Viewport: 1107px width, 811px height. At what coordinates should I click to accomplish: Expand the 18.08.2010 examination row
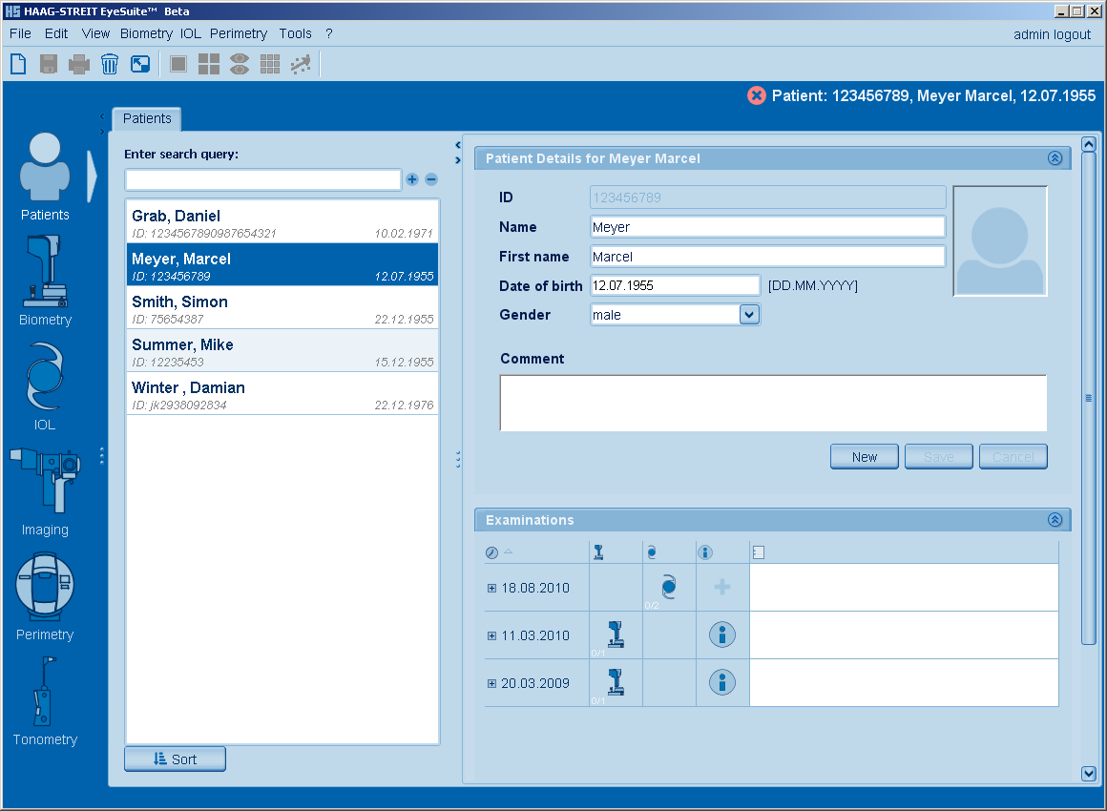pyautogui.click(x=491, y=588)
